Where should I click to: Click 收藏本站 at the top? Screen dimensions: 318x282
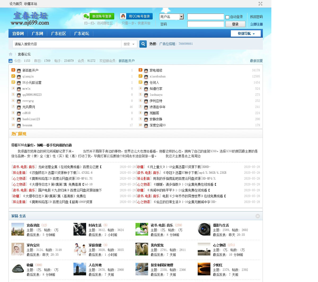click(x=30, y=4)
